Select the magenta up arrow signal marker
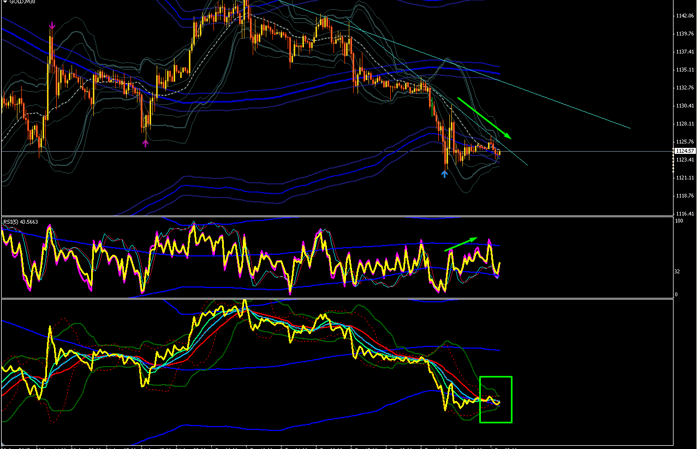 pos(145,142)
